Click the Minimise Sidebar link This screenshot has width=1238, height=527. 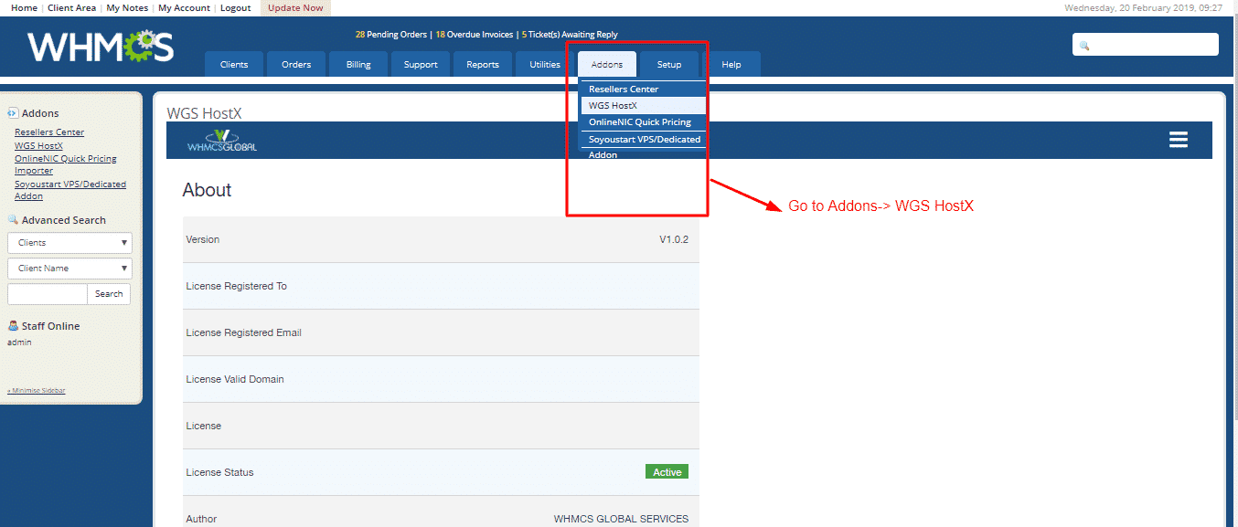tap(37, 391)
